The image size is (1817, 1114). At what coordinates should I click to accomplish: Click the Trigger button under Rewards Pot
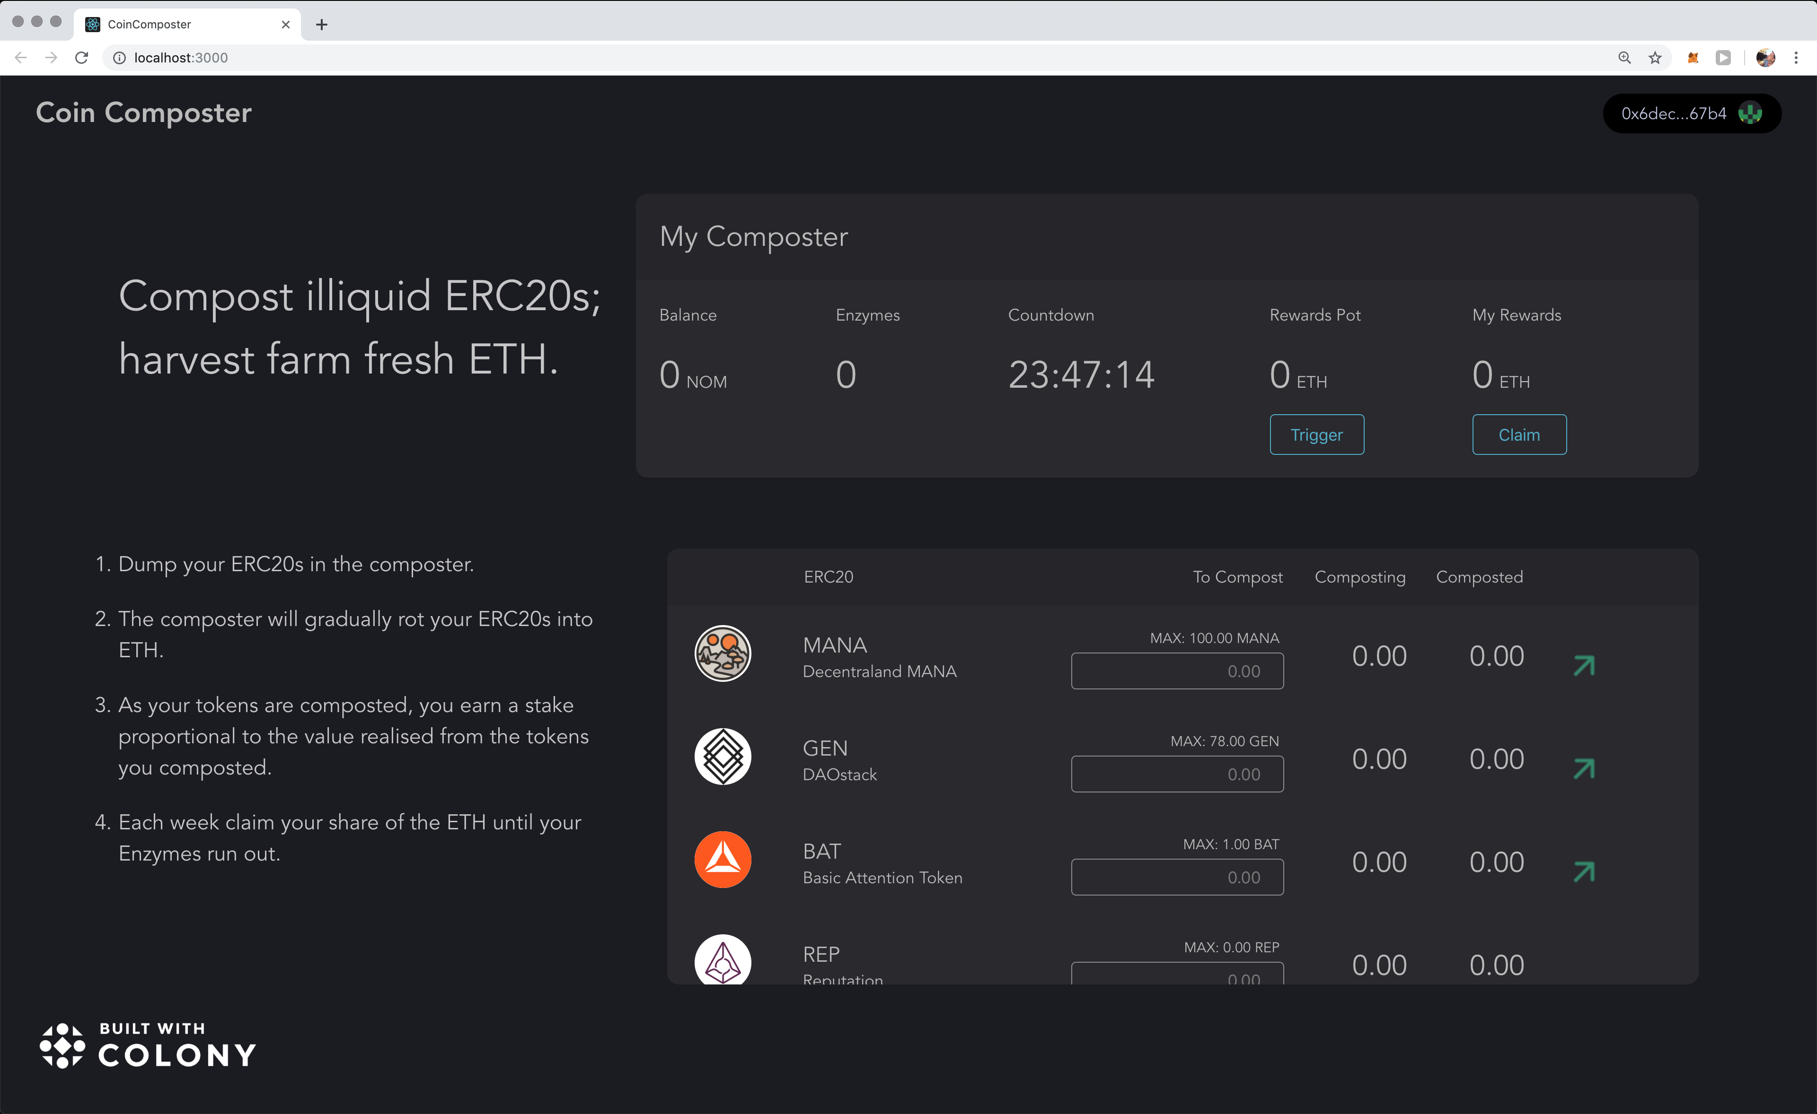click(x=1316, y=435)
